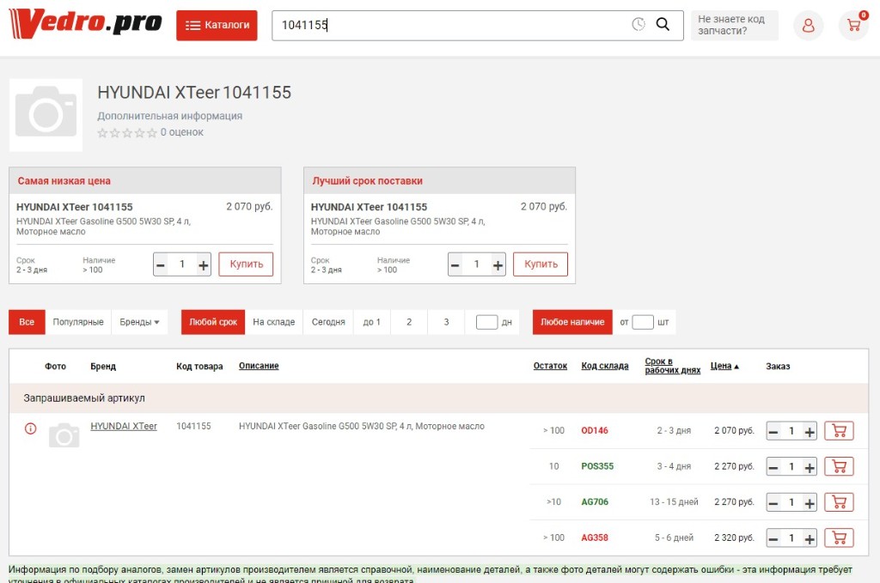Sort table by Описание column

259,366
